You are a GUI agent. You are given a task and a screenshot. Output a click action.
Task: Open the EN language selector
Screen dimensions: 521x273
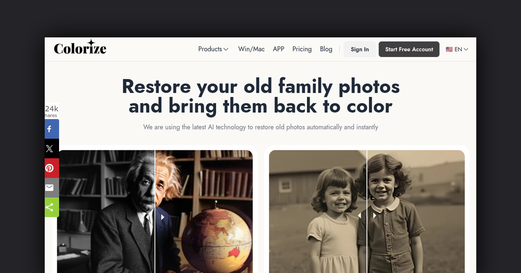tap(457, 50)
